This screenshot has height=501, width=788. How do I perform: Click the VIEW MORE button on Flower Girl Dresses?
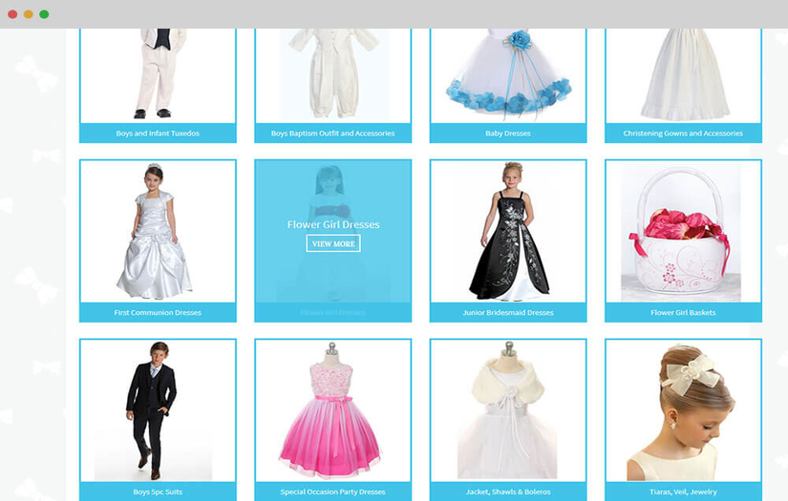point(333,243)
